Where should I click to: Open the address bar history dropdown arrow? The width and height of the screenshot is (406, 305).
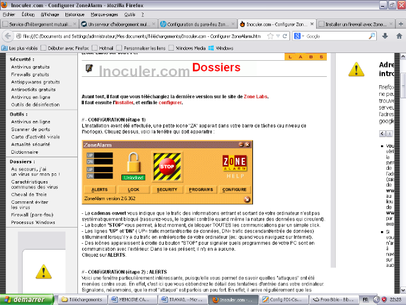(x=278, y=36)
